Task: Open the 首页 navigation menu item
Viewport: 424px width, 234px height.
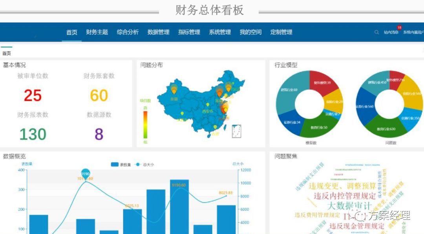Action: 72,32
